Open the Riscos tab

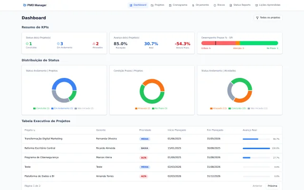coord(219,5)
